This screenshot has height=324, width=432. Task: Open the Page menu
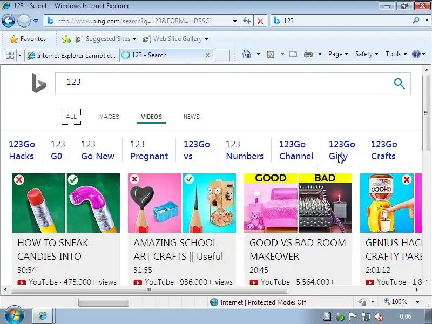coord(338,54)
